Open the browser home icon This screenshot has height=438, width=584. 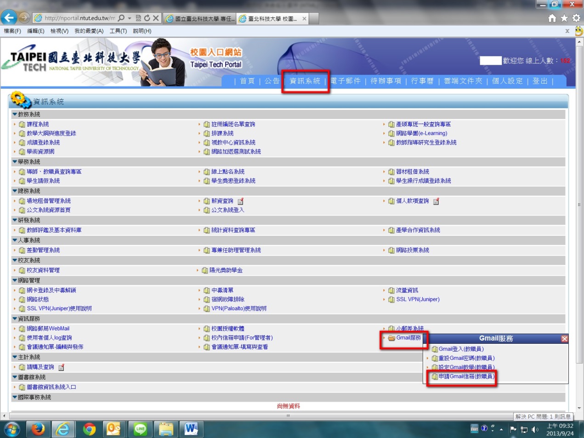click(552, 18)
